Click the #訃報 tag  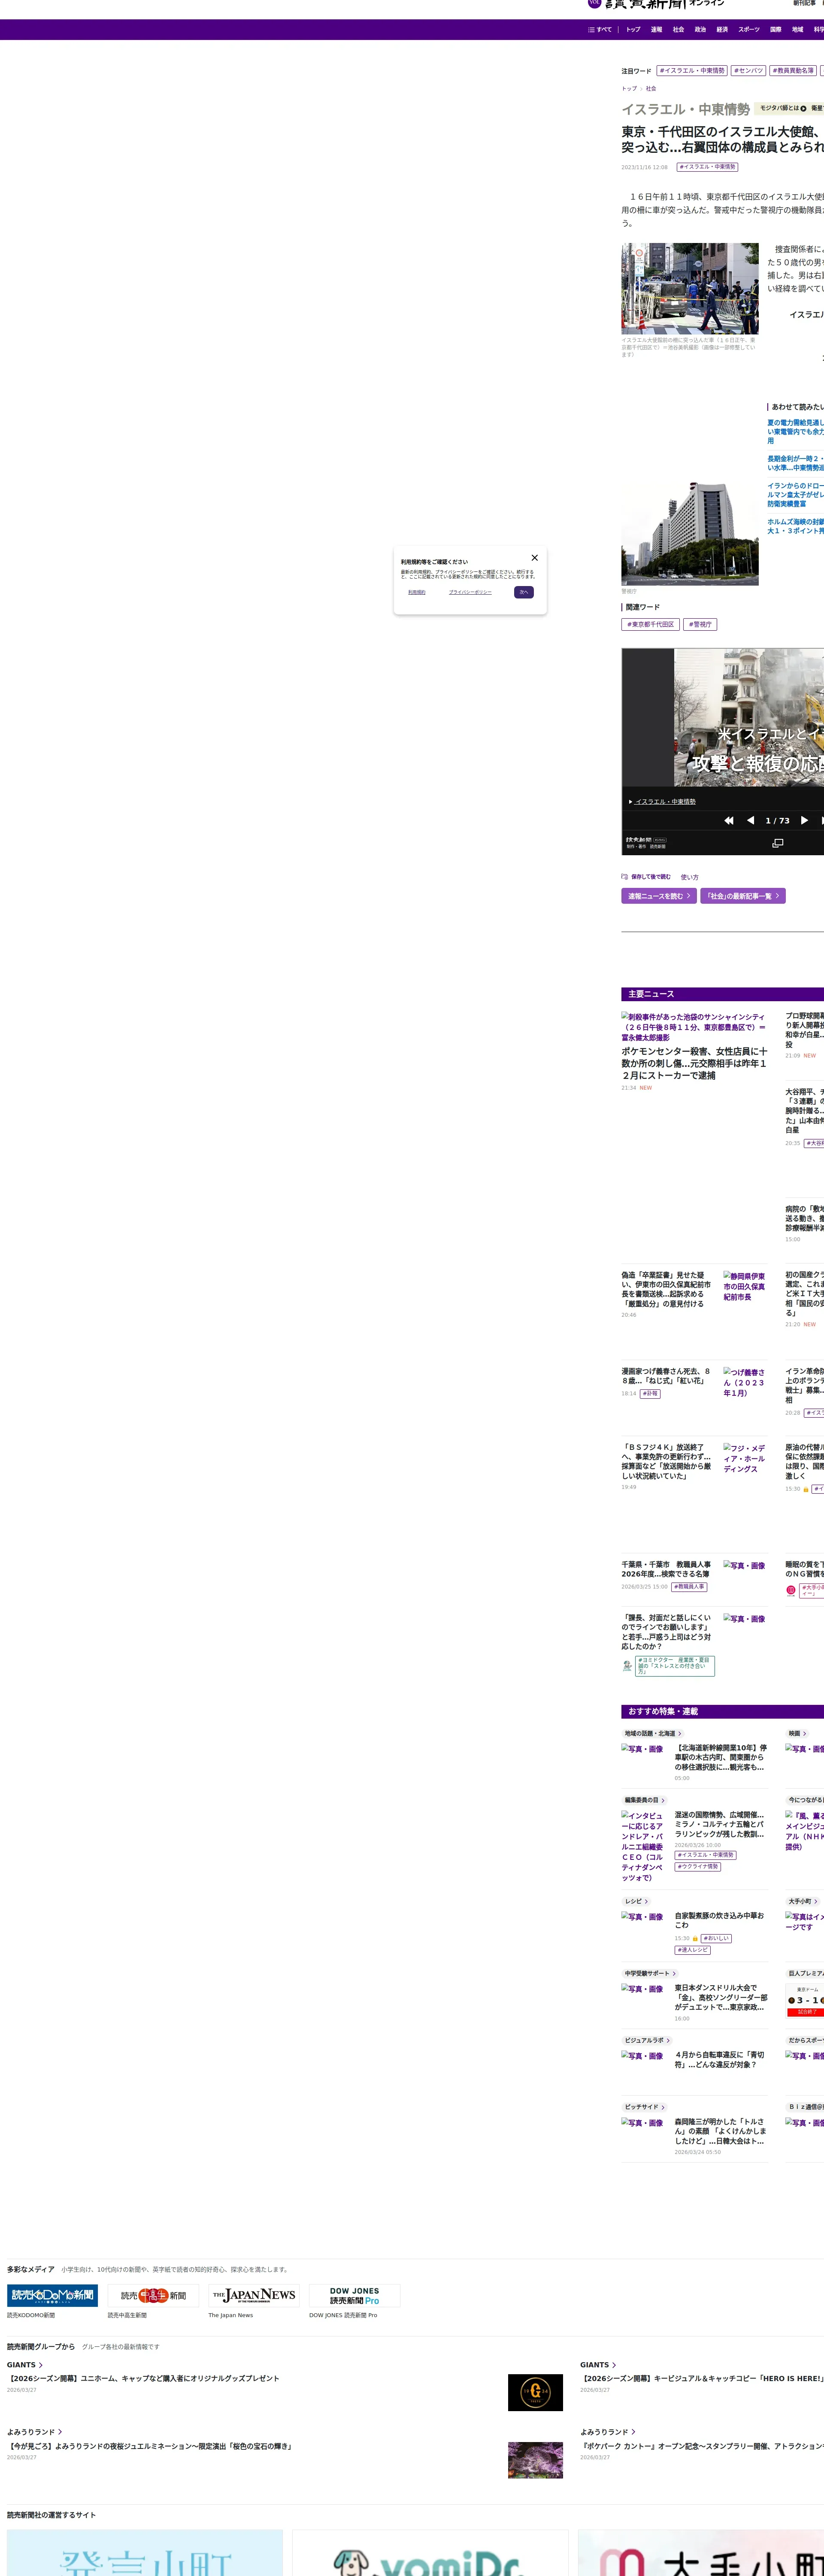(650, 1393)
